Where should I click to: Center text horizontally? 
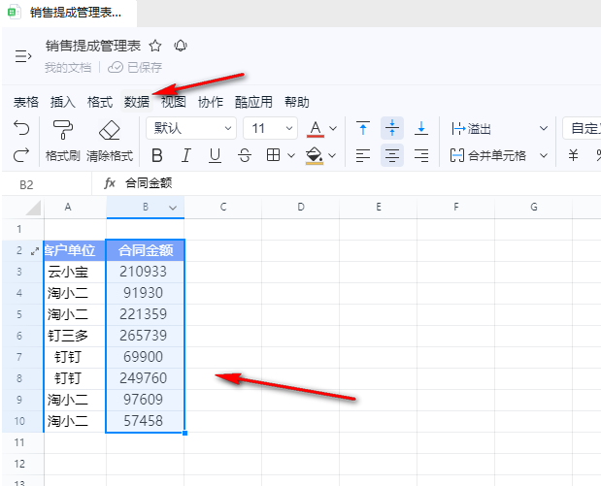pyautogui.click(x=392, y=155)
